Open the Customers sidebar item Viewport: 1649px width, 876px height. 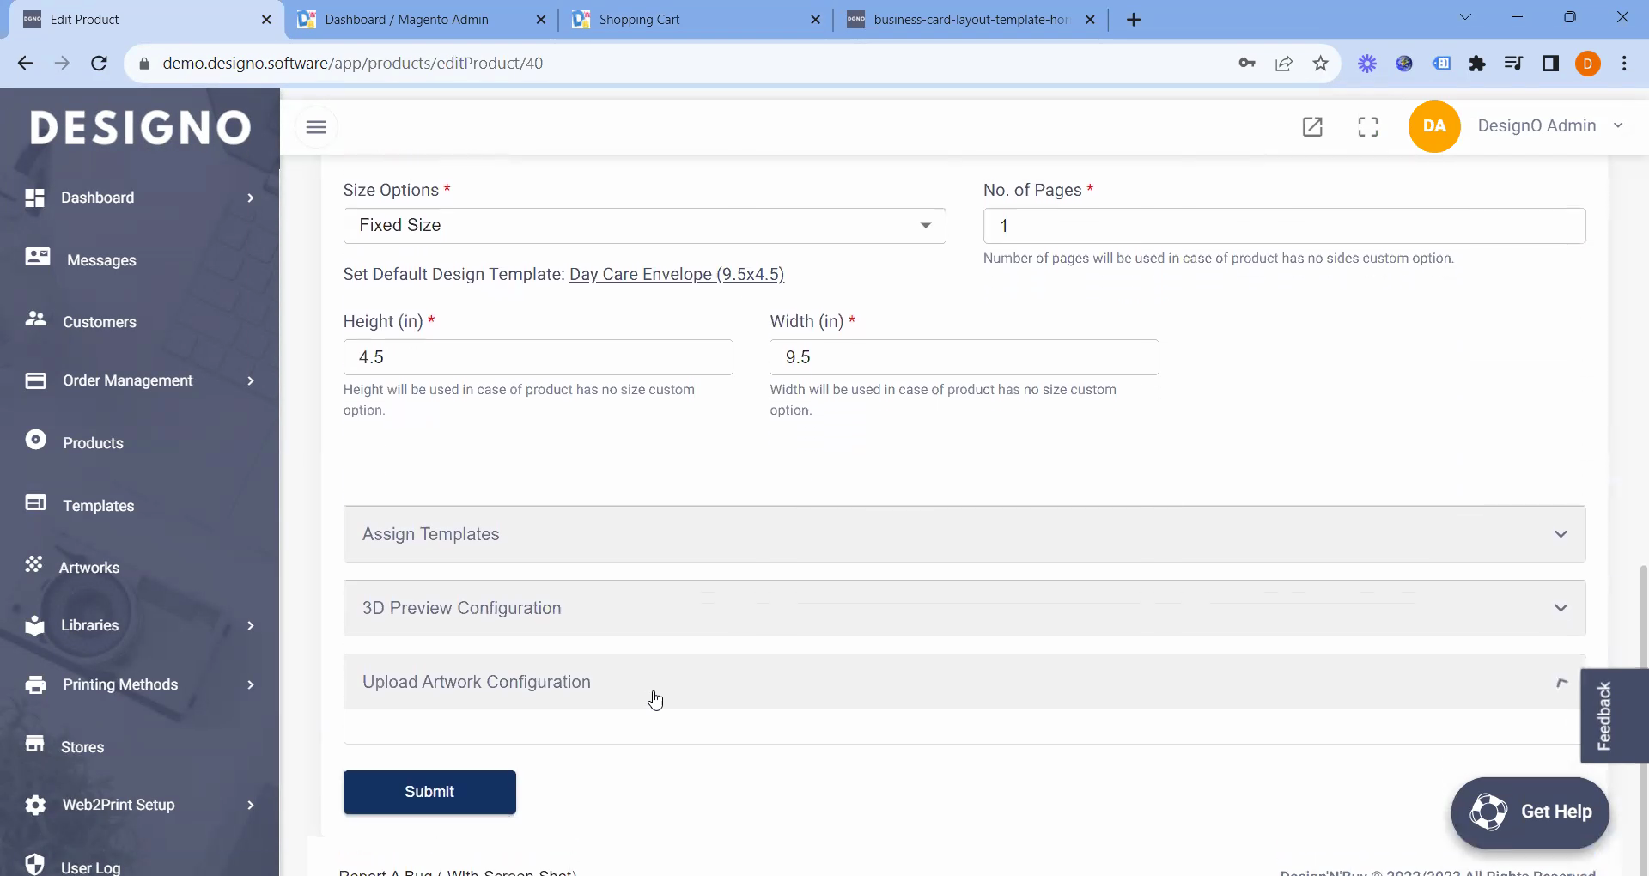99,322
